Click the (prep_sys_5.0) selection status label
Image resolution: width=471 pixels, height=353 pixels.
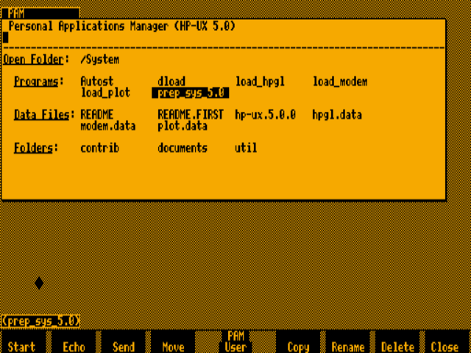[x=41, y=321]
